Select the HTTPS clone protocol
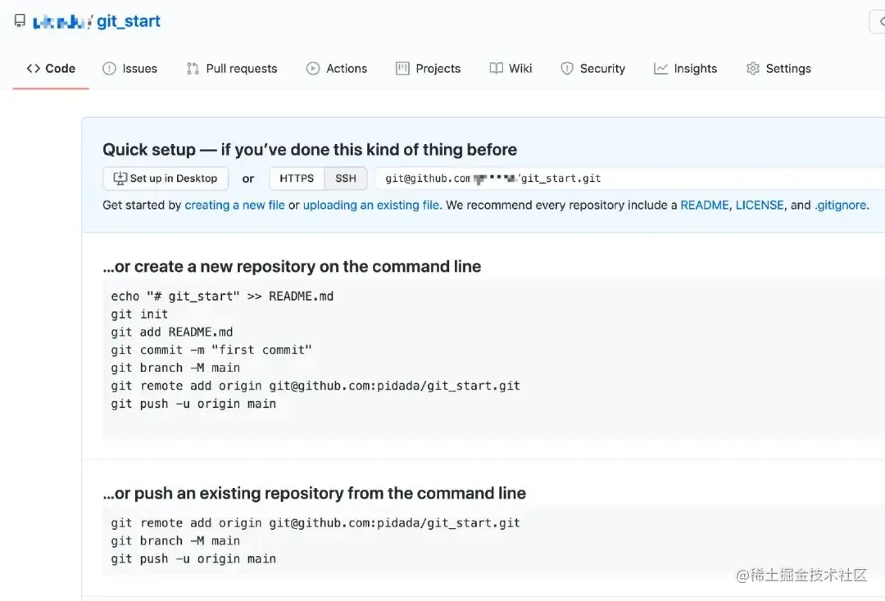 [297, 178]
